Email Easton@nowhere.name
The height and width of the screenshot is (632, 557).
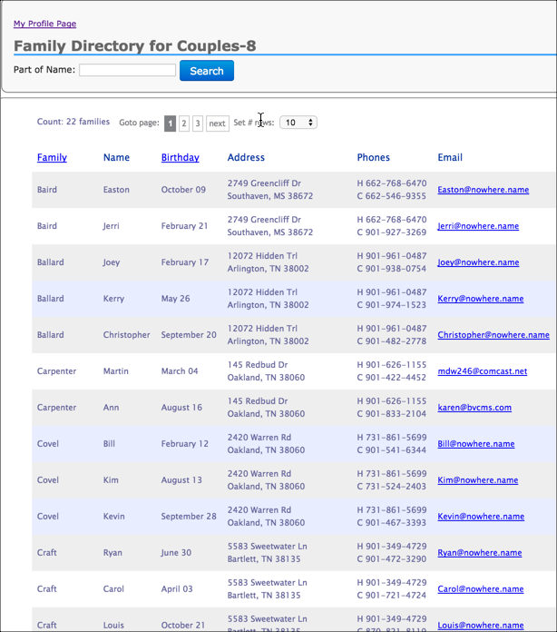tap(484, 190)
